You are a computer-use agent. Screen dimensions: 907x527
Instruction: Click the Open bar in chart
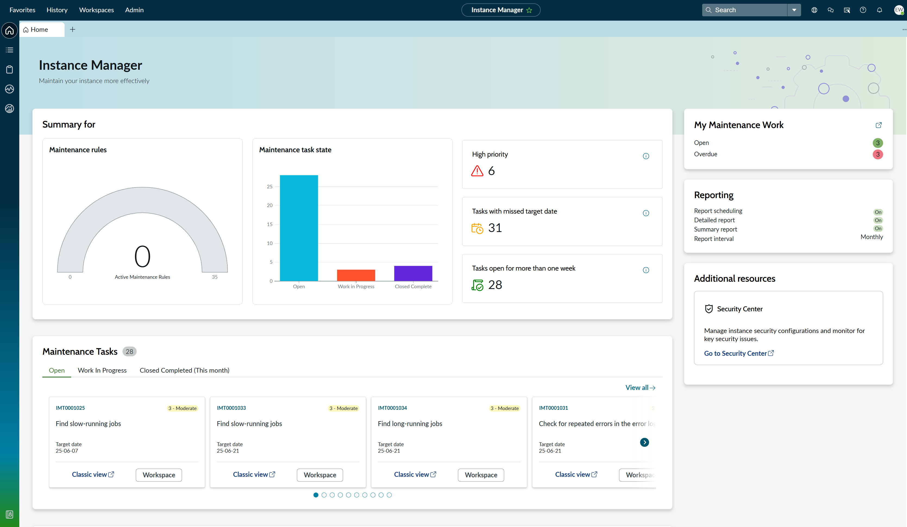[x=299, y=228]
